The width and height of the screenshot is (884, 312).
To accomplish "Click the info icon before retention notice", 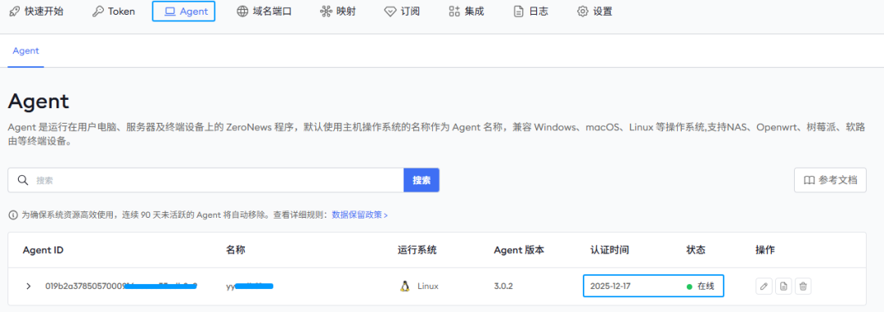I will [14, 215].
